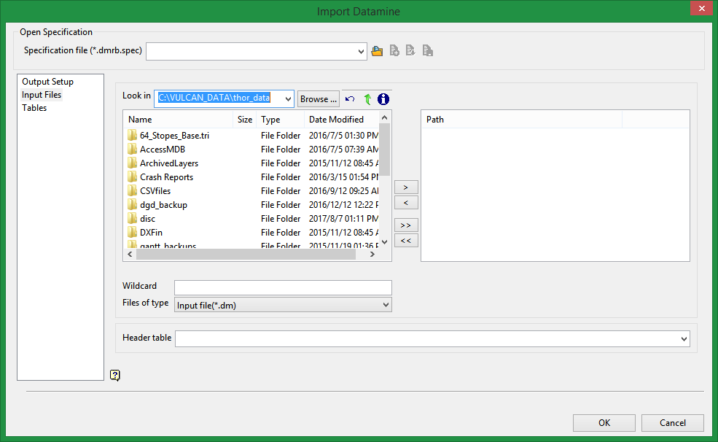Click the open specification file folder icon
The image size is (718, 442).
pyautogui.click(x=377, y=51)
